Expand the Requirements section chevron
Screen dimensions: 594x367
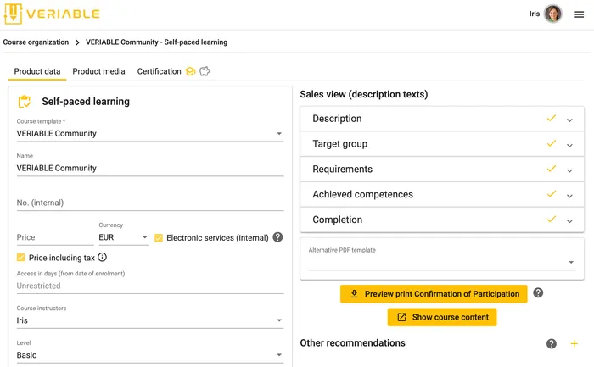pos(569,171)
